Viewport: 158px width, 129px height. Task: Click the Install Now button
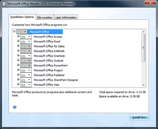click(139, 117)
